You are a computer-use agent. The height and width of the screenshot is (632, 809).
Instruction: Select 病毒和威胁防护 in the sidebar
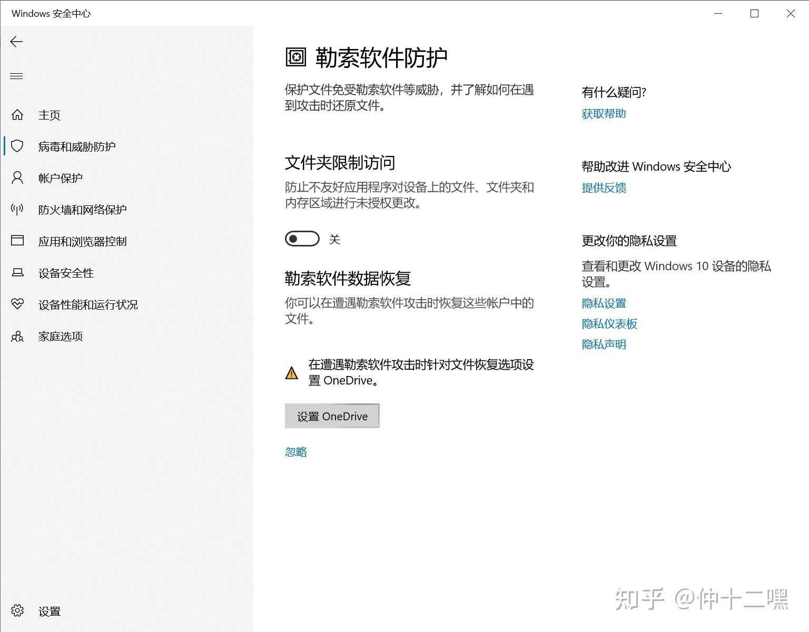point(77,146)
